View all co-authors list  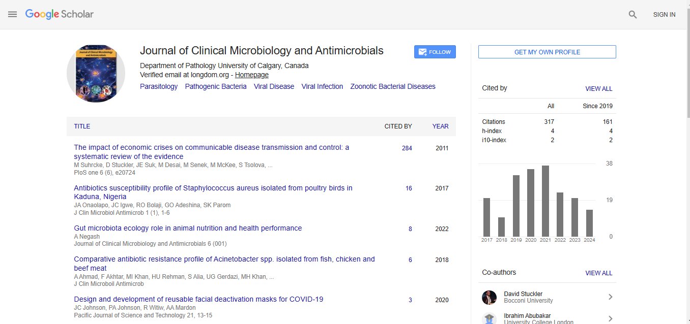coord(598,273)
